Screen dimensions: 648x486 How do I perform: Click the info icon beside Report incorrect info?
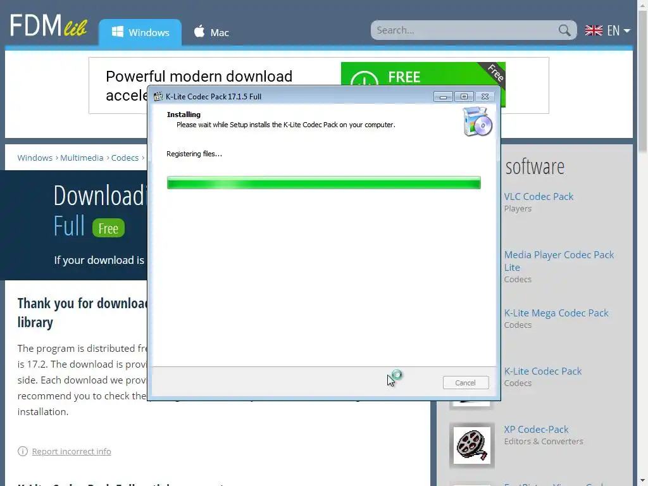tap(22, 451)
